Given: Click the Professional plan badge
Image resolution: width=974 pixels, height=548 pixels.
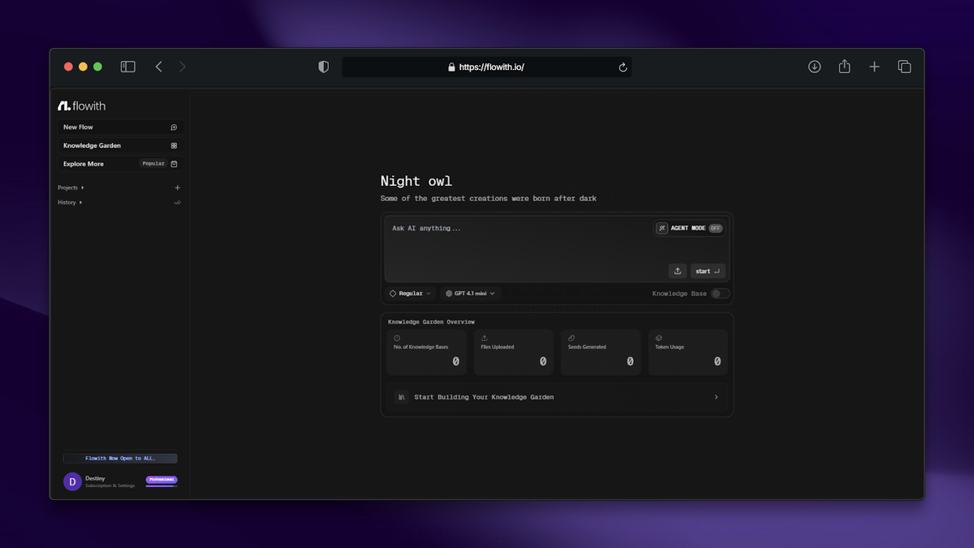Looking at the screenshot, I should [162, 480].
